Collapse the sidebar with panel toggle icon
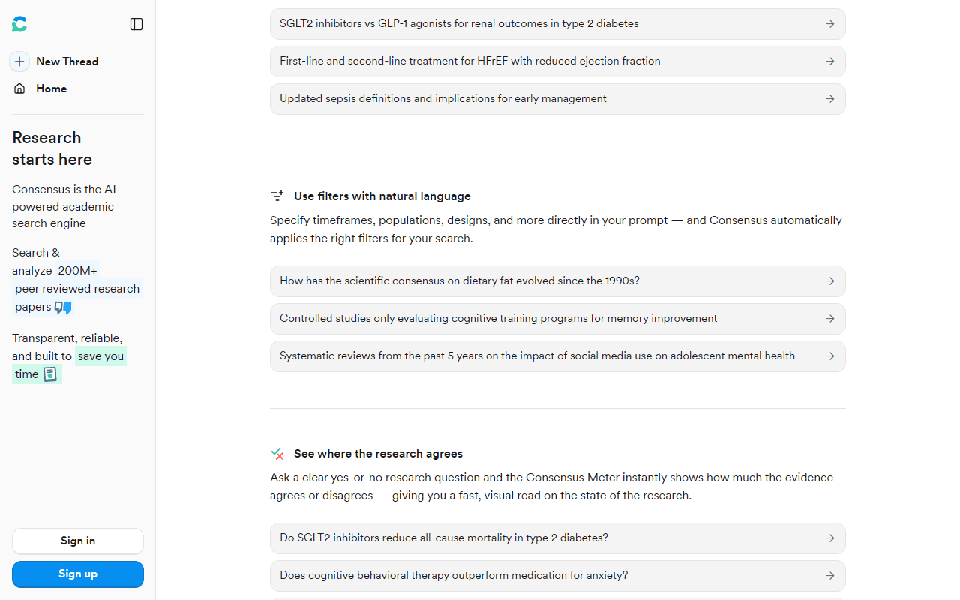Viewport: 960px width, 600px height. pyautogui.click(x=136, y=24)
